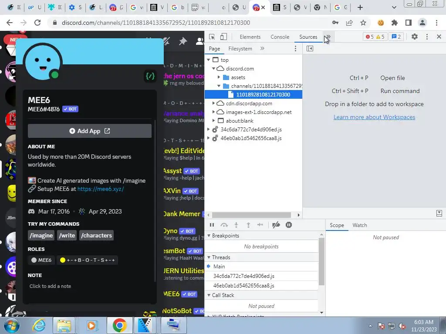Collapse the Call Stack section
This screenshot has height=334, width=446.
[x=209, y=295]
